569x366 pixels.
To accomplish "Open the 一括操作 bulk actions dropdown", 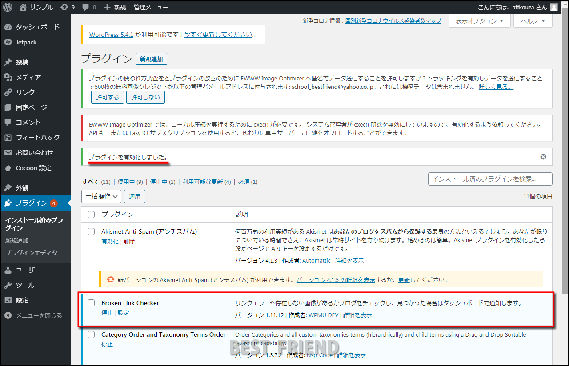I will [x=101, y=196].
